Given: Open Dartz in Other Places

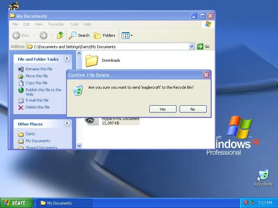Looking at the screenshot, I should (x=30, y=134).
